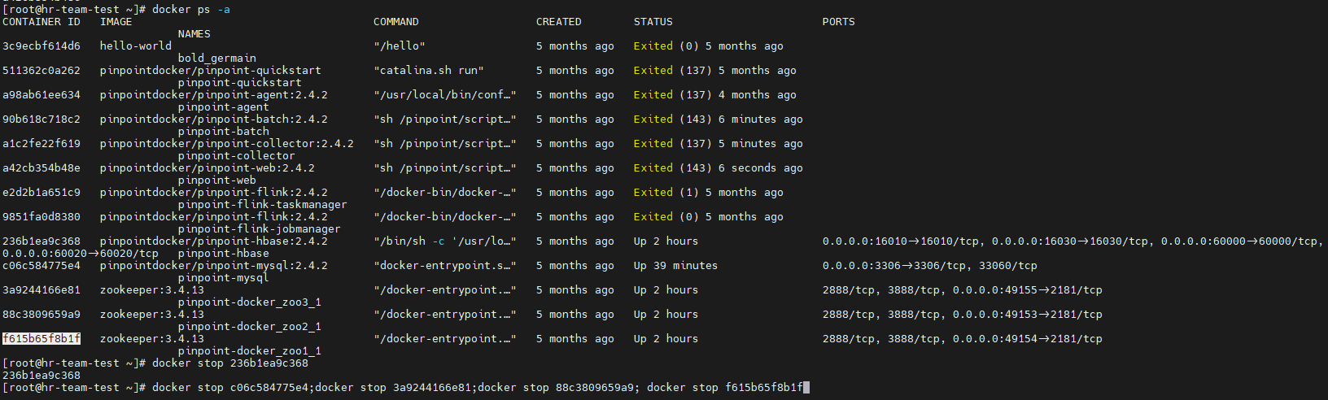Click the "/hello" command text

[400, 46]
